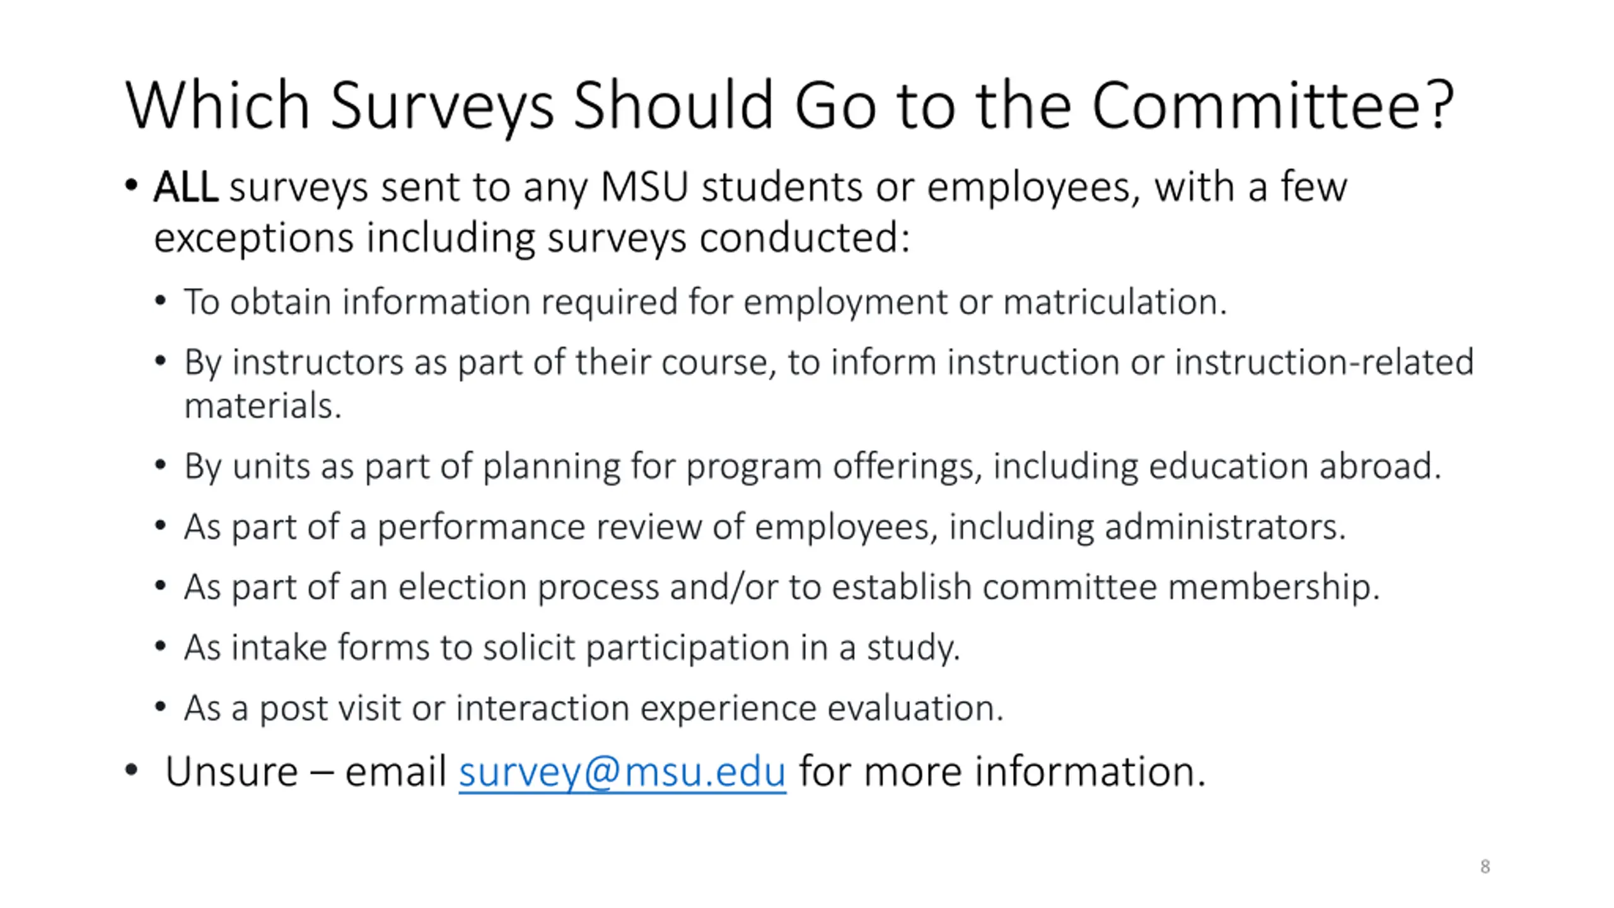Screen dimensions: 1614x908
Task: Click the 'As intake forms to solicit participation' line
Action: pos(572,648)
